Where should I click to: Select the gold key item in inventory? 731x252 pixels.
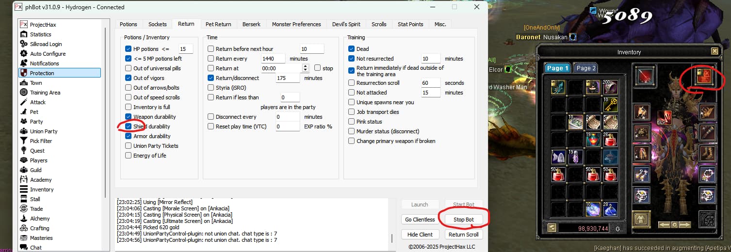[610, 104]
